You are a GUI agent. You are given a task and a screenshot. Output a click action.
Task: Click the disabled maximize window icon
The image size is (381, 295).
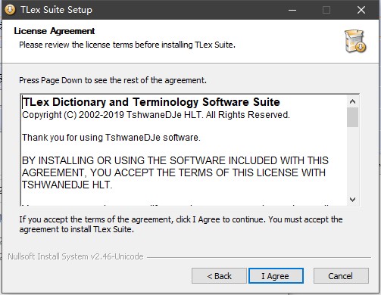326,10
